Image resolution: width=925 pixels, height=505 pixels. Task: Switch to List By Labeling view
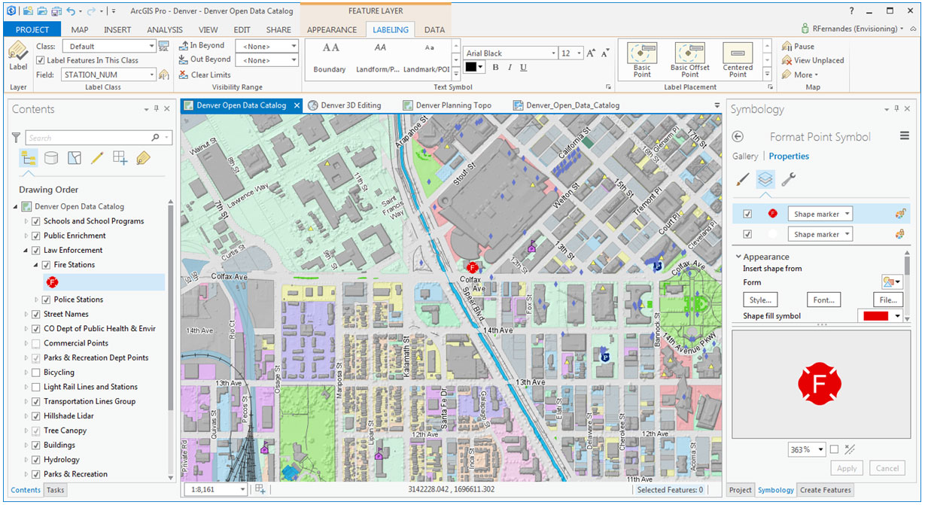coord(143,158)
